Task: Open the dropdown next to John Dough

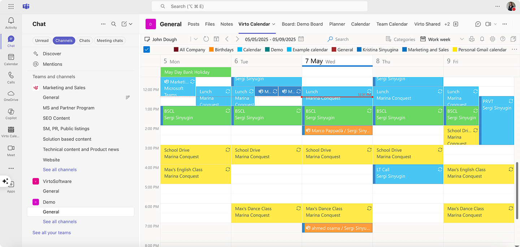Action: pyautogui.click(x=195, y=39)
